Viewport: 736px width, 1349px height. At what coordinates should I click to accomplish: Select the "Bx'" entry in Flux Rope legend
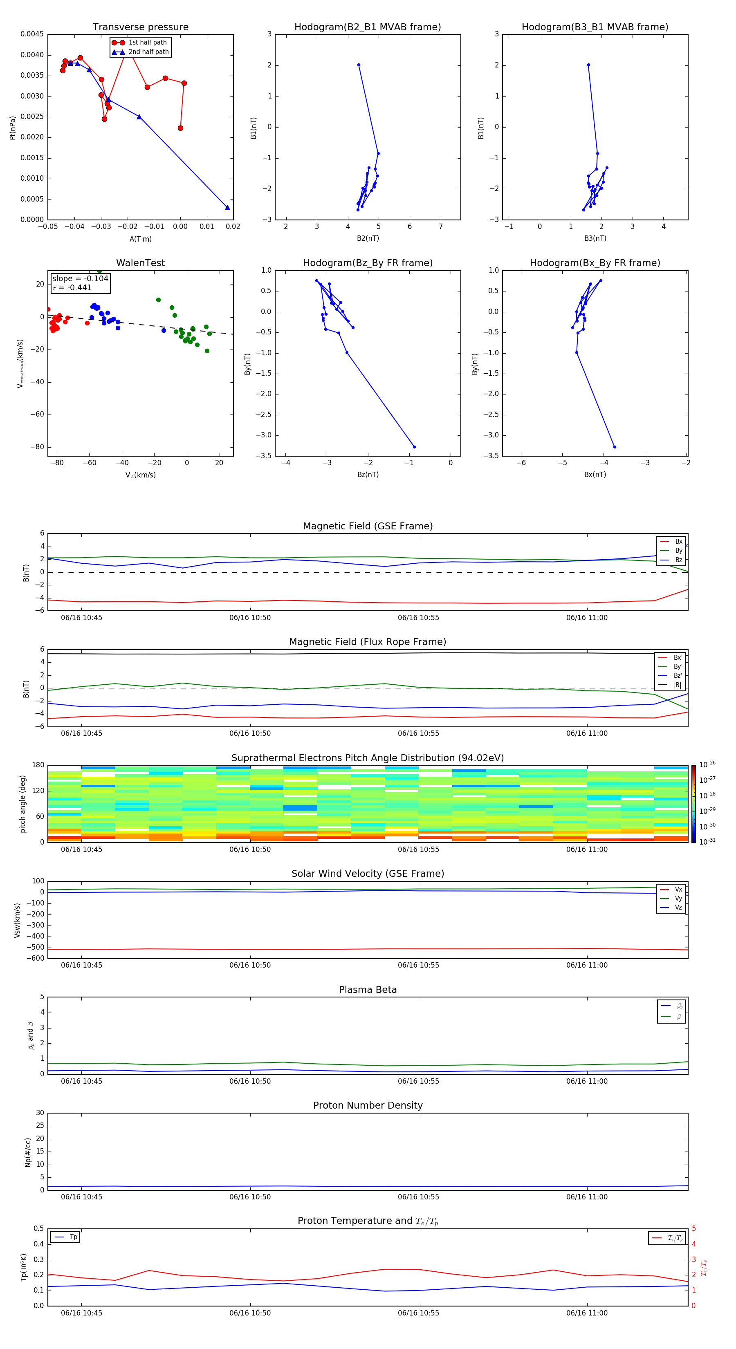tap(670, 658)
